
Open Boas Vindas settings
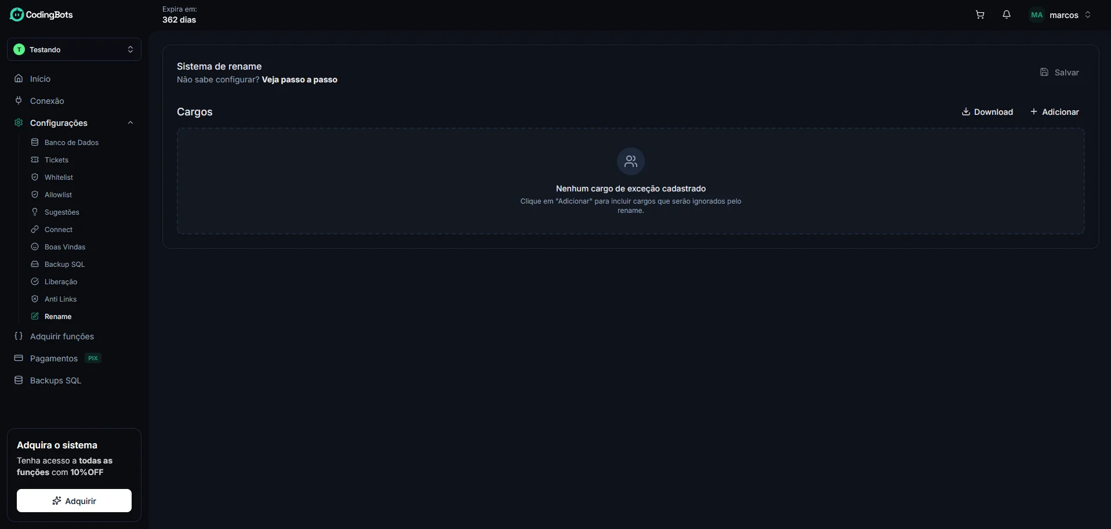tap(65, 247)
